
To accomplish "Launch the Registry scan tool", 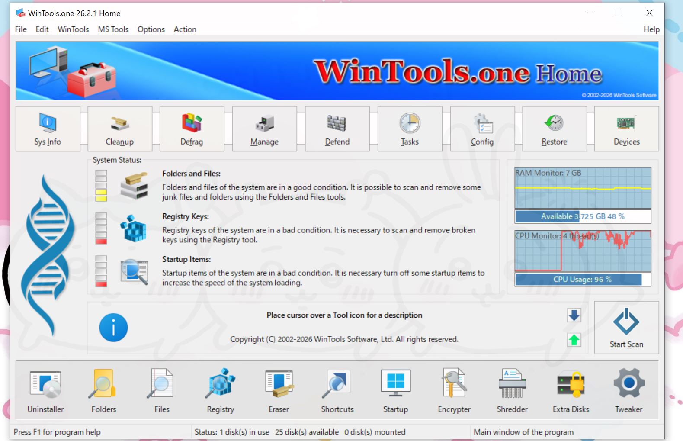I will tap(221, 390).
